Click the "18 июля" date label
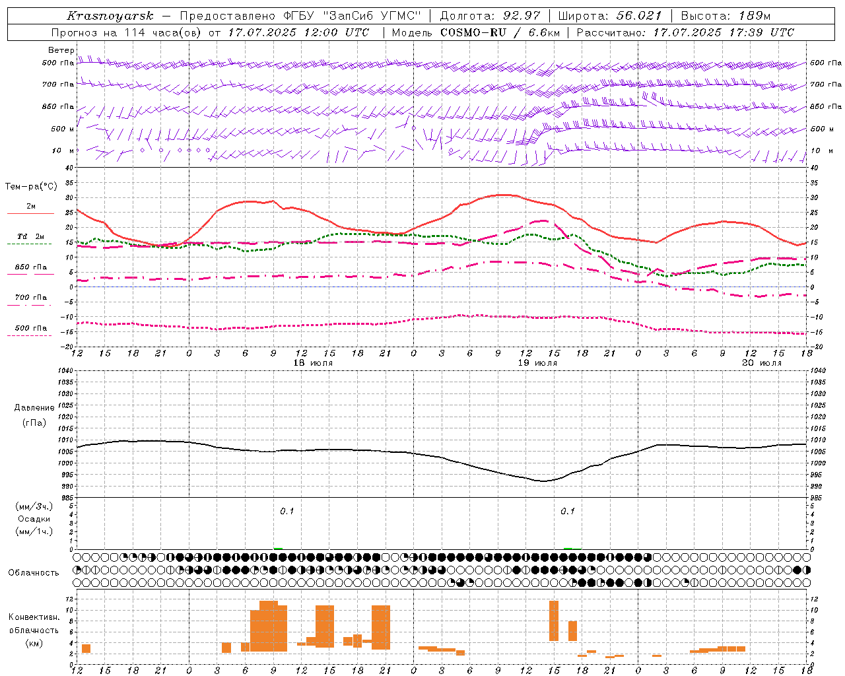 coord(313,363)
